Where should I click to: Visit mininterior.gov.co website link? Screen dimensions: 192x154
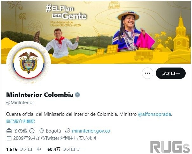pos(91,131)
